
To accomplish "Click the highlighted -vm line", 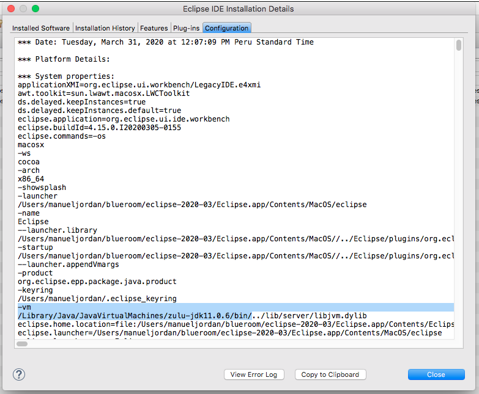I will point(236,307).
